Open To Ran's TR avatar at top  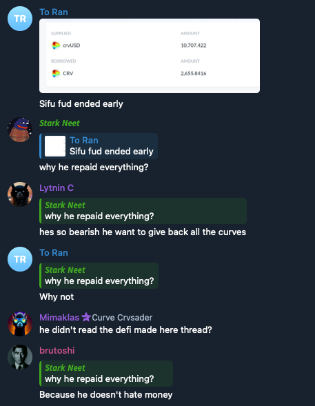pos(20,19)
